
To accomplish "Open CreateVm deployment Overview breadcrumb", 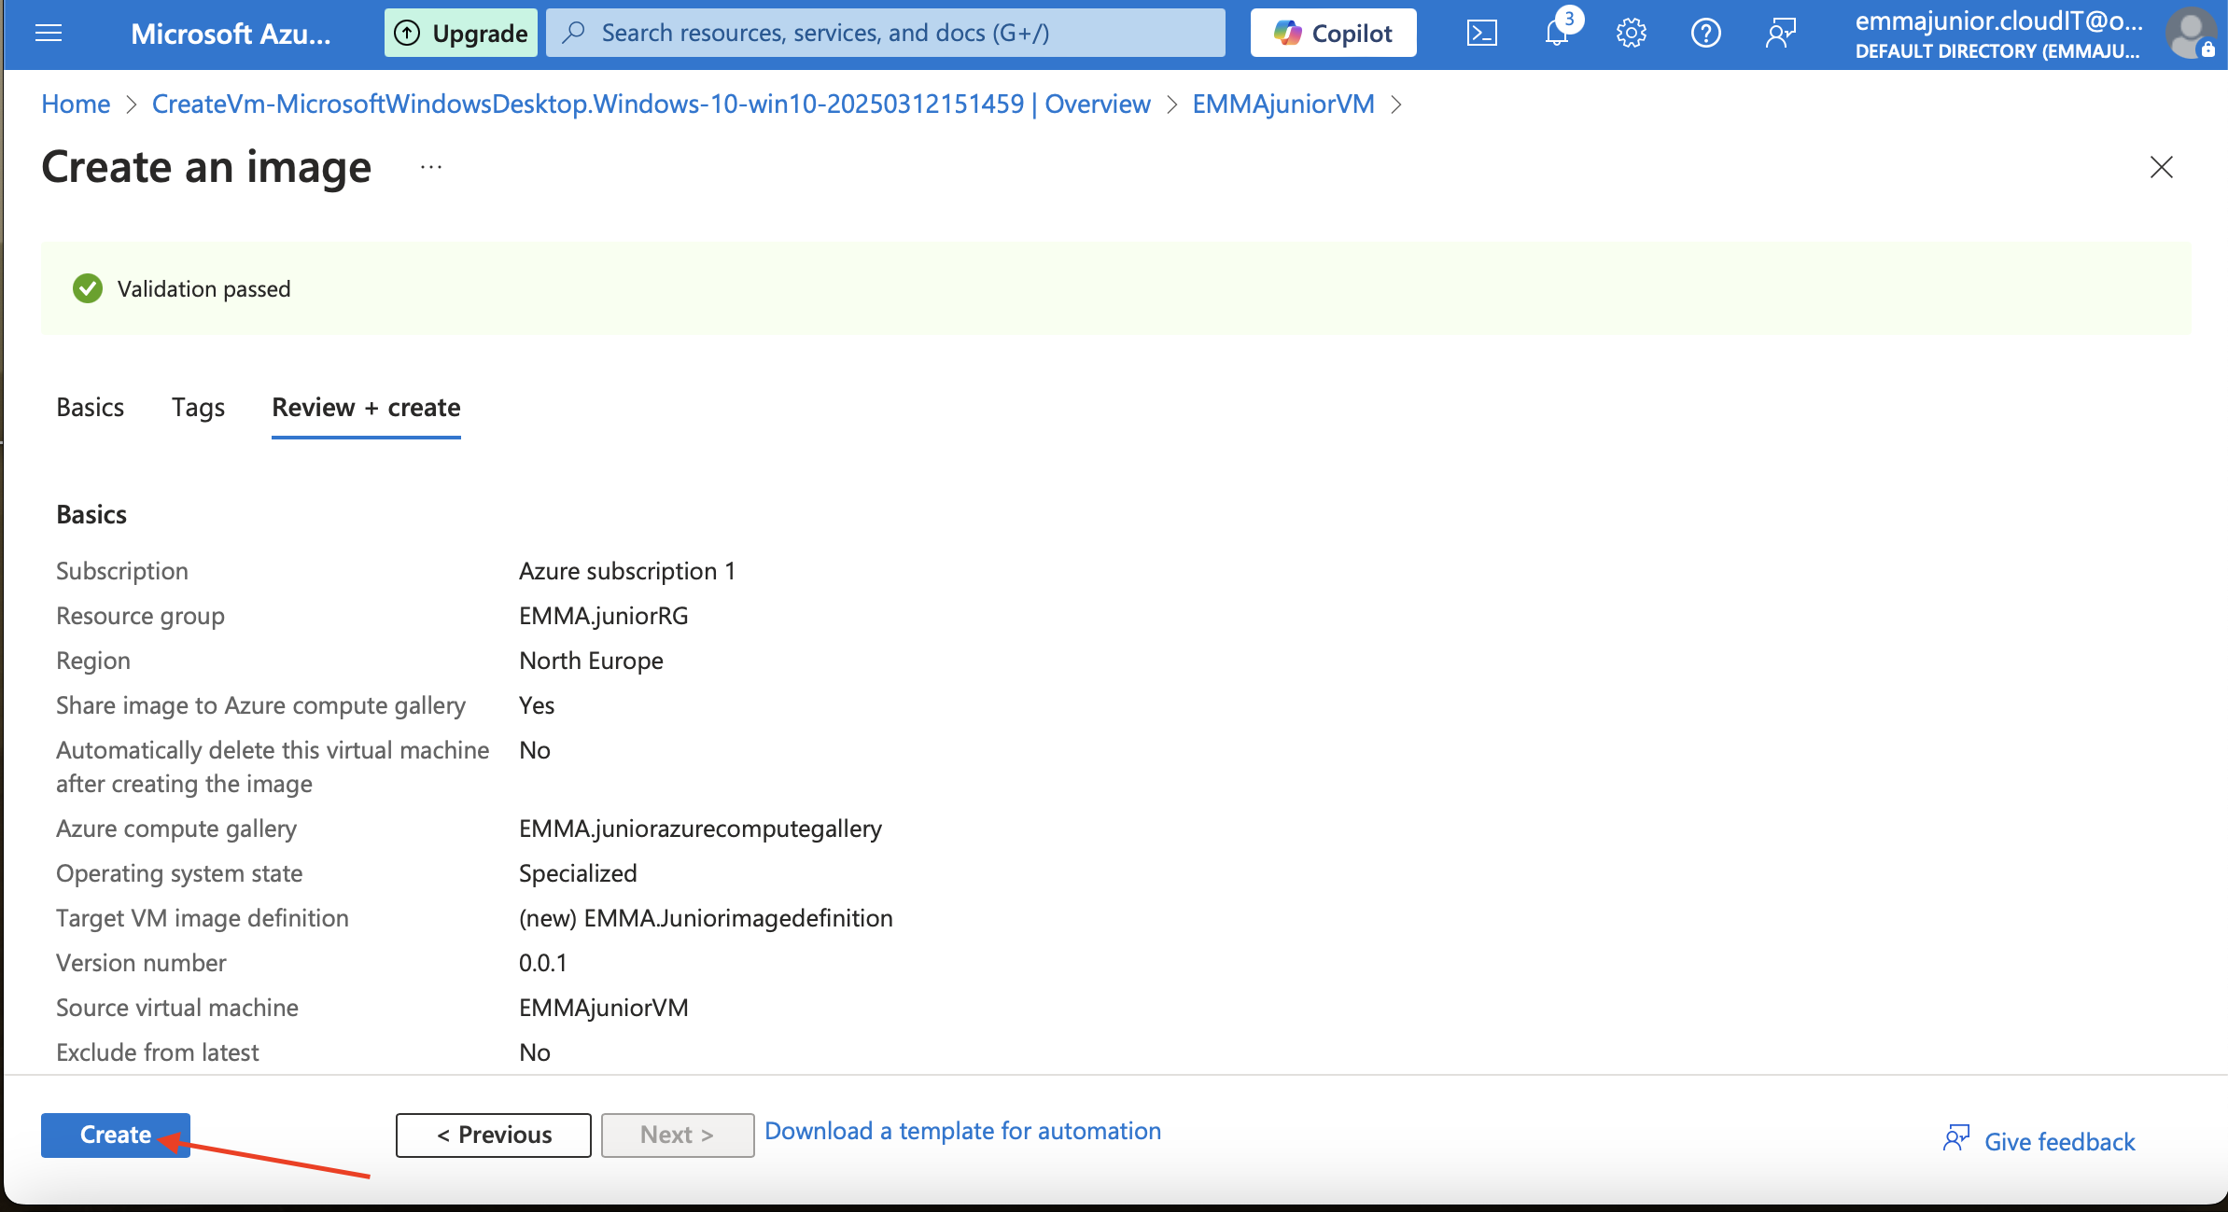I will 651,104.
